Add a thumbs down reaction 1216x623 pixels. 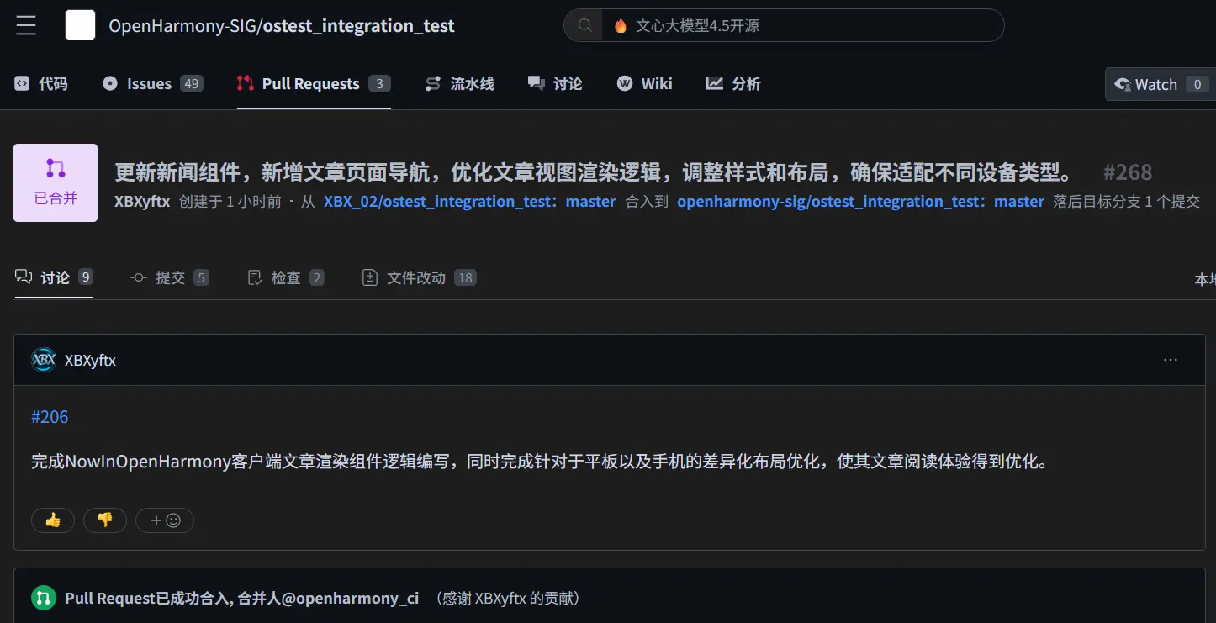click(x=105, y=520)
